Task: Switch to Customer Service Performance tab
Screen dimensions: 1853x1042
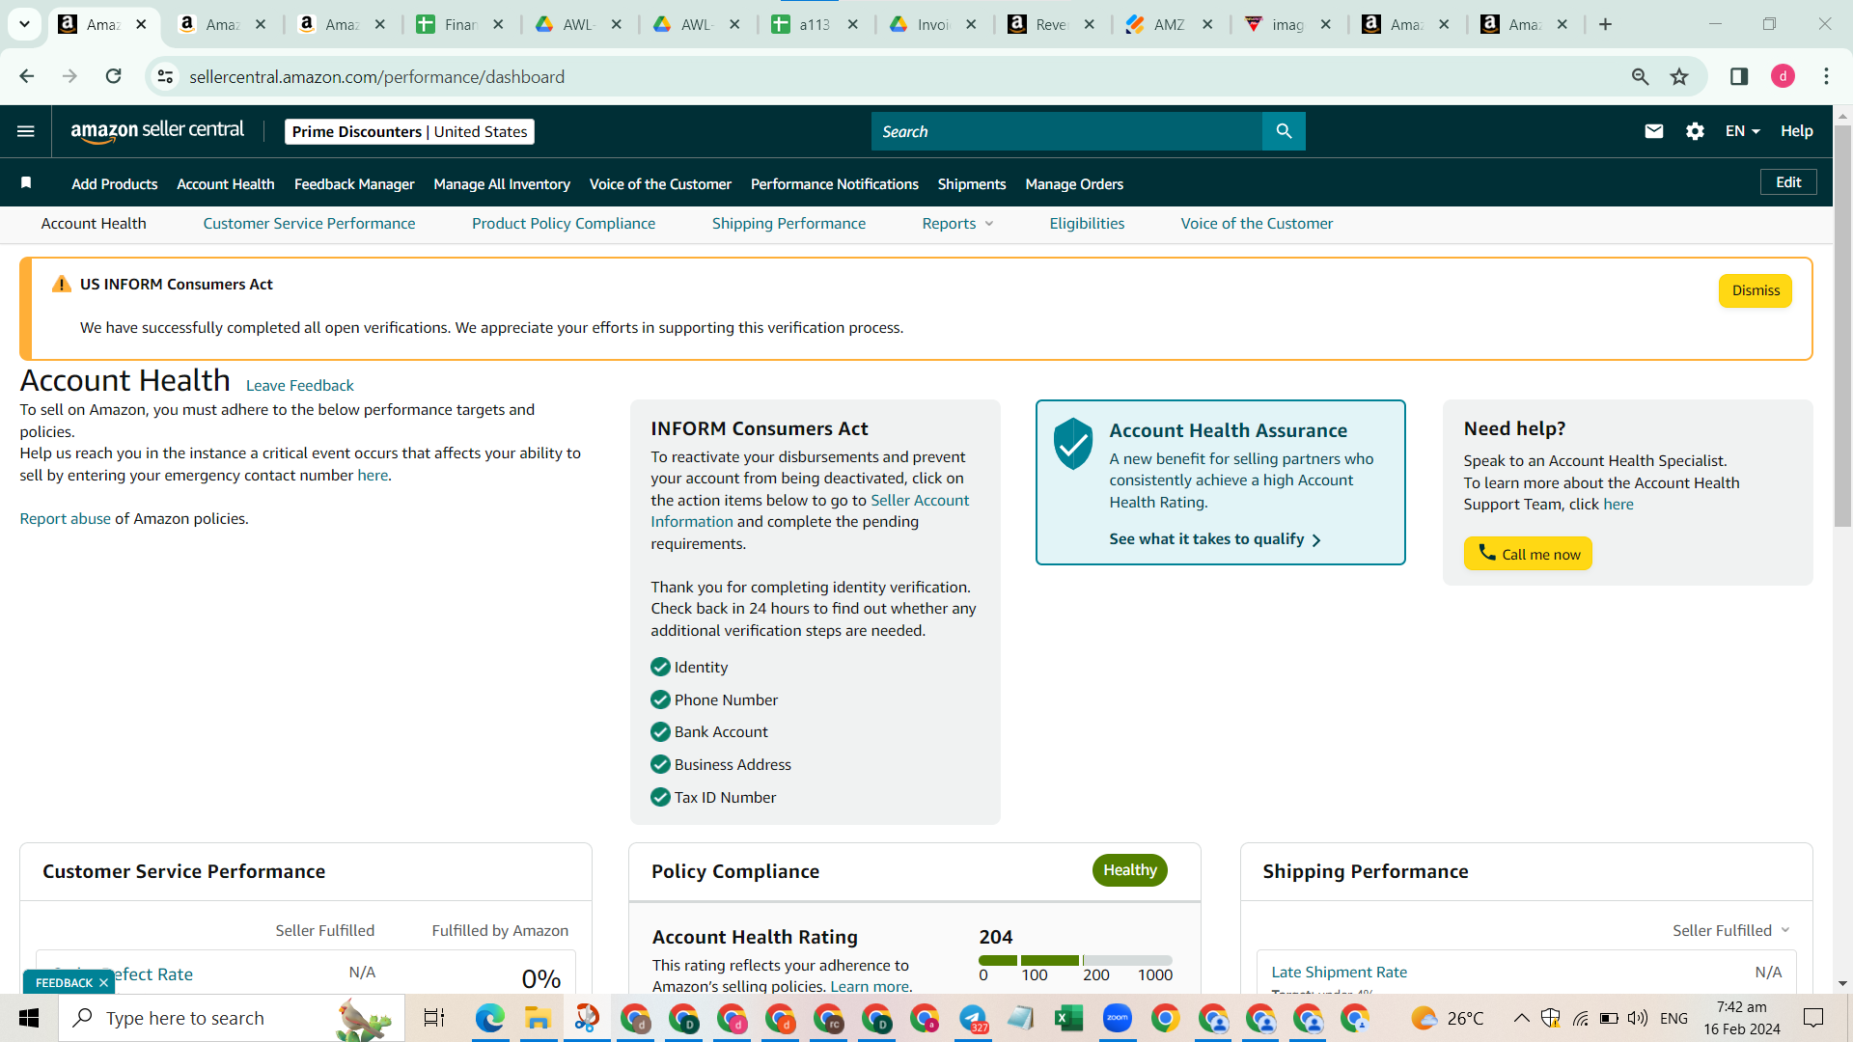Action: (x=309, y=224)
